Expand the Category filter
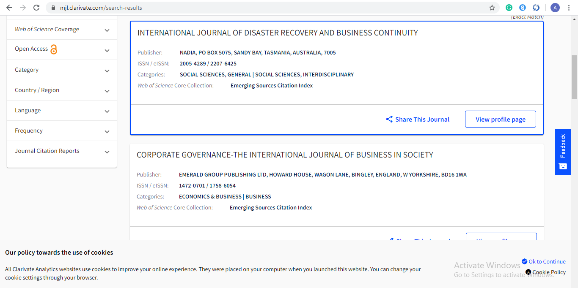The image size is (578, 288). pos(62,70)
